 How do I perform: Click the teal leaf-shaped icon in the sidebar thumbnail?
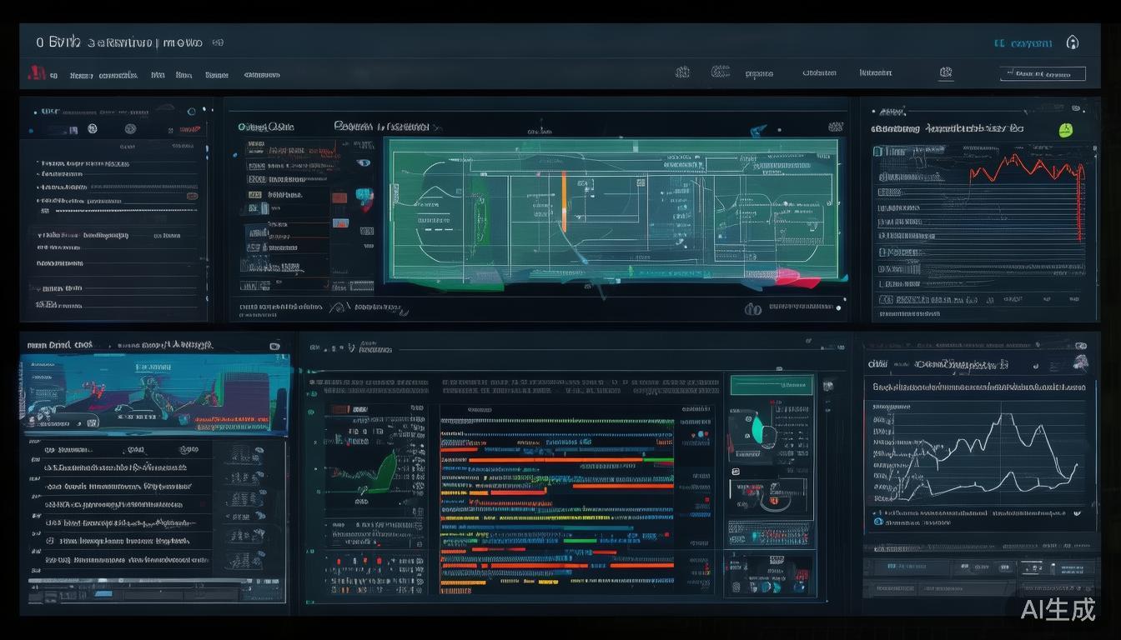[x=758, y=428]
